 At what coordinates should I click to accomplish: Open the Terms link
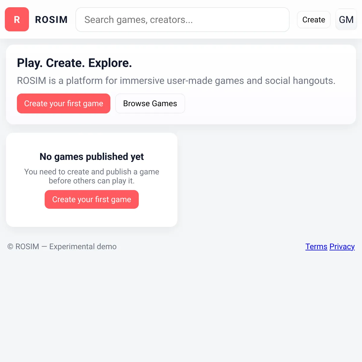point(316,246)
